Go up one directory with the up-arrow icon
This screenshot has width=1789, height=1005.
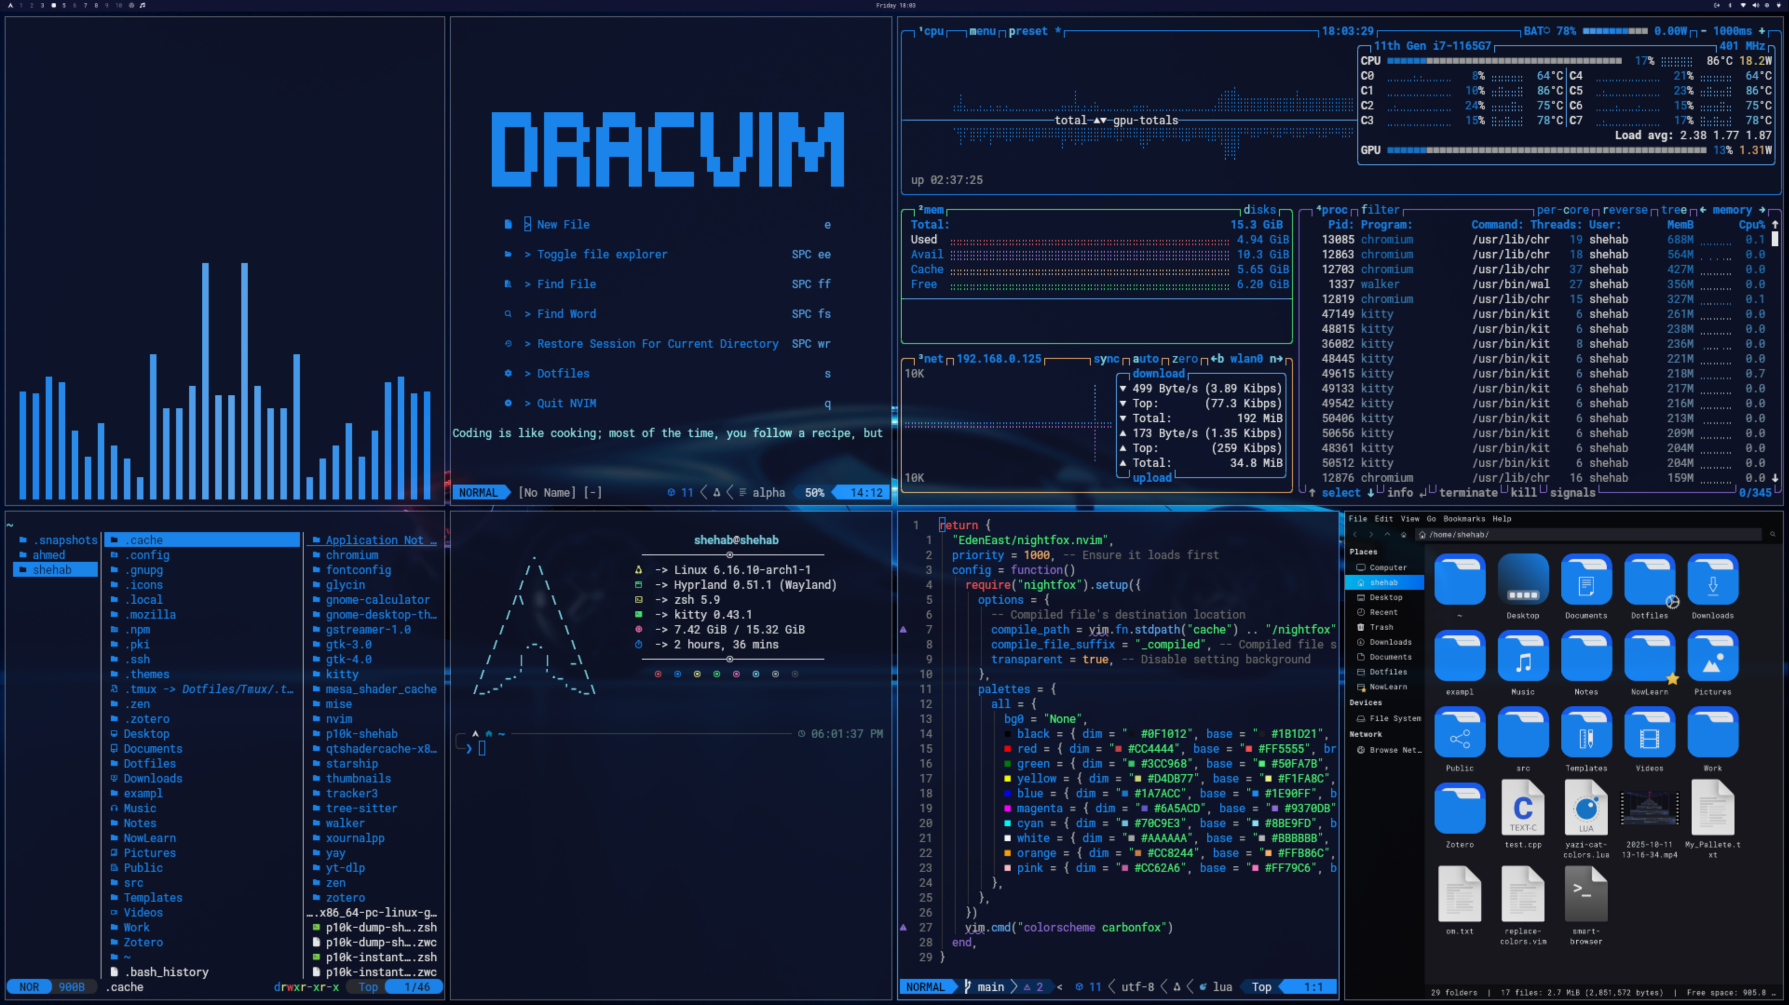(1387, 534)
